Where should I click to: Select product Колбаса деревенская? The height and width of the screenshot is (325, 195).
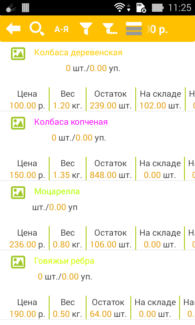tap(78, 53)
